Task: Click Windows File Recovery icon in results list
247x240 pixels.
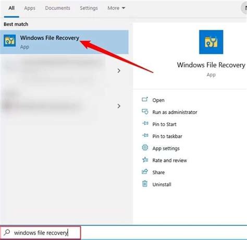Action: [x=10, y=41]
